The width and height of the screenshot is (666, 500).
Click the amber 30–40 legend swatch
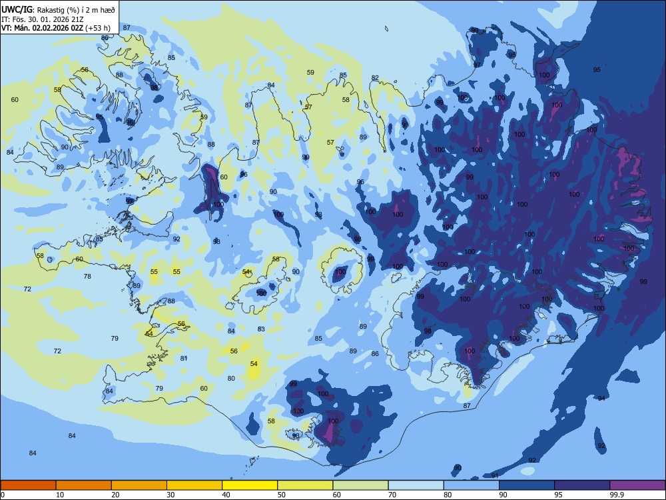194,485
